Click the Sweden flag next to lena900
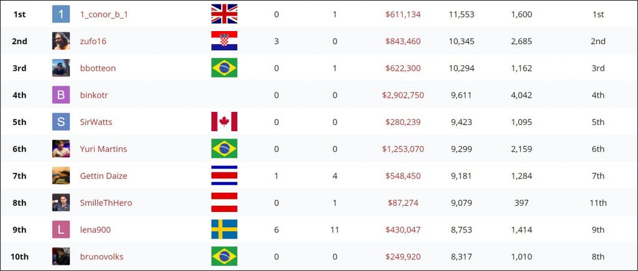Viewport: 638px width, 271px height. [x=224, y=229]
